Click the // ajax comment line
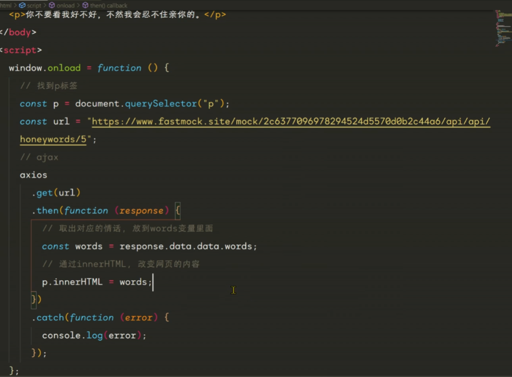512x377 pixels. click(x=39, y=157)
